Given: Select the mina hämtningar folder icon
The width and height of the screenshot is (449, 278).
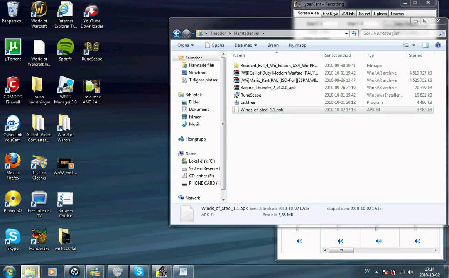Looking at the screenshot, I should [x=39, y=91].
